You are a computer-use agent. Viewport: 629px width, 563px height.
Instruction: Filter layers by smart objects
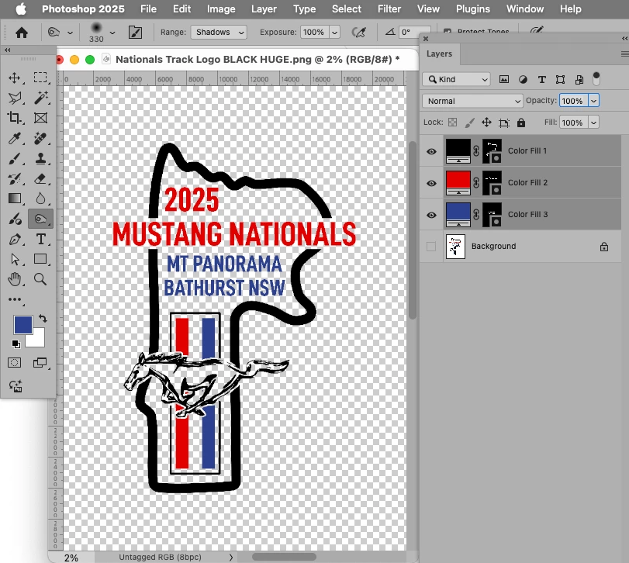click(x=579, y=79)
